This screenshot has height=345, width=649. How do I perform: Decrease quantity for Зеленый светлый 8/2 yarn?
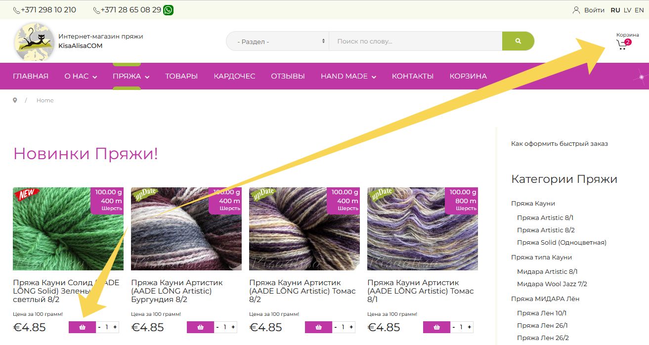tap(99, 327)
